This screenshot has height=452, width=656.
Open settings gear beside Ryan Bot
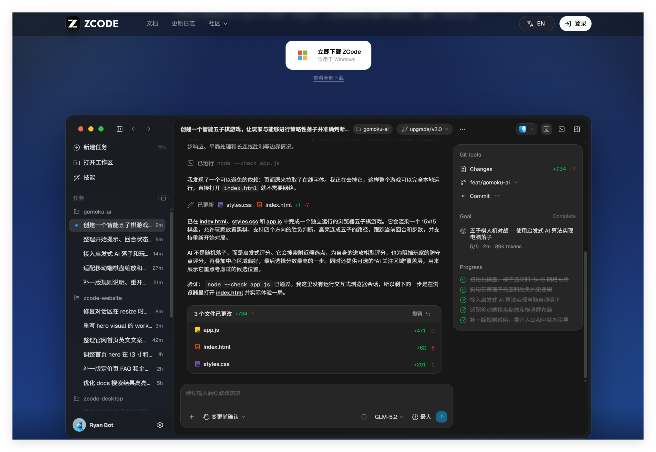[x=160, y=425]
